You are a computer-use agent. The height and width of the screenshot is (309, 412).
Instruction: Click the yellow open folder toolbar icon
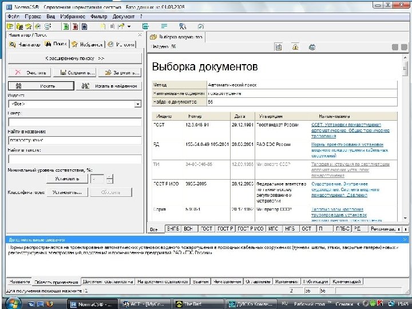pos(10,26)
